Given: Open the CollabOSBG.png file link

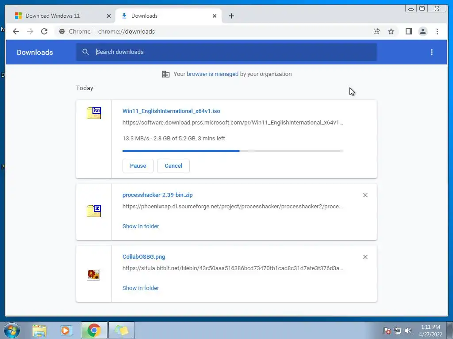Looking at the screenshot, I should coord(144,256).
